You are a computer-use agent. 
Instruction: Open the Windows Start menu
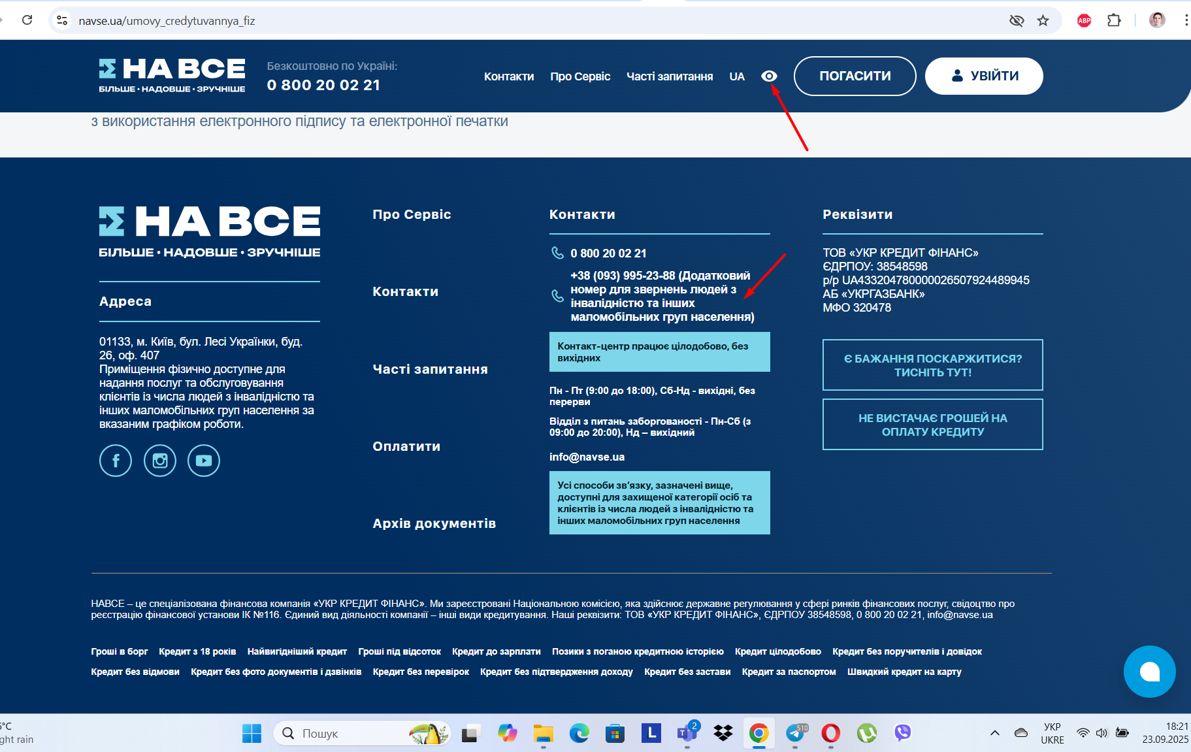pos(252,733)
